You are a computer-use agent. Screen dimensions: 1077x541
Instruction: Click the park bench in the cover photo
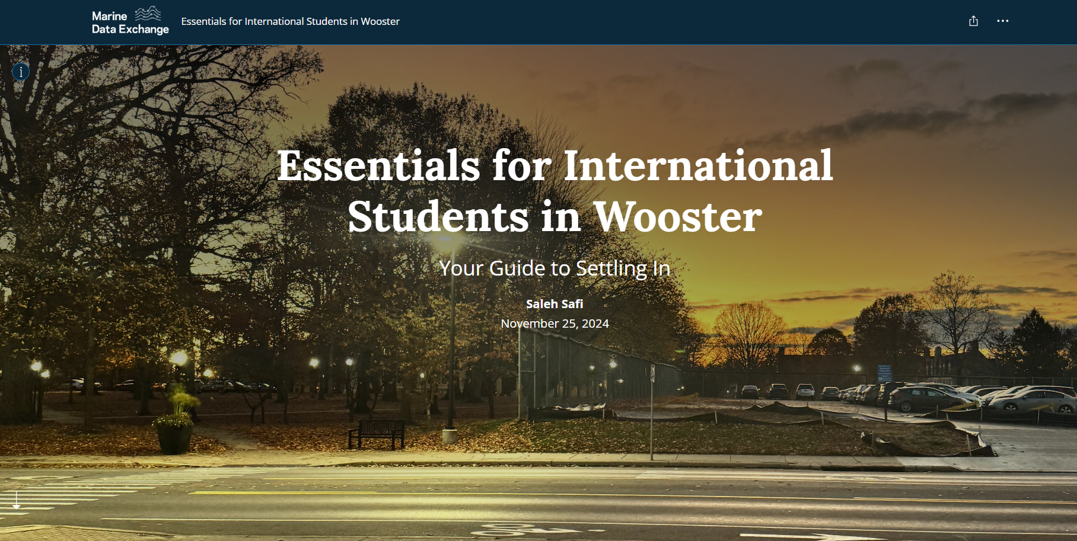377,434
